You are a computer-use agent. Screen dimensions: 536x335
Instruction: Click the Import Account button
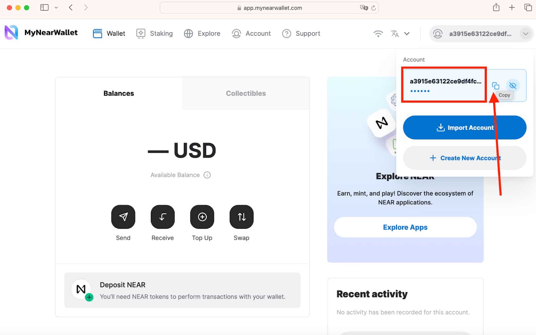(x=464, y=127)
